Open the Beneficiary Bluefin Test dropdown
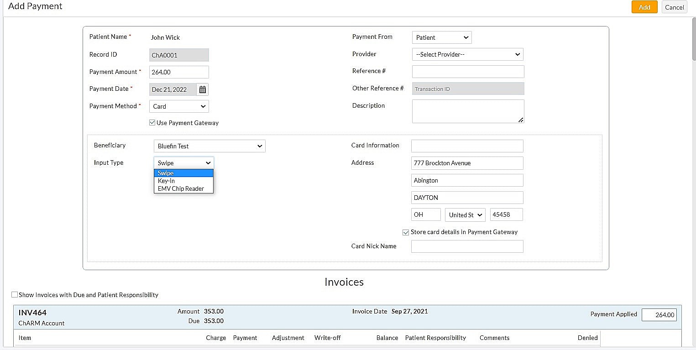This screenshot has width=696, height=350. coord(209,146)
